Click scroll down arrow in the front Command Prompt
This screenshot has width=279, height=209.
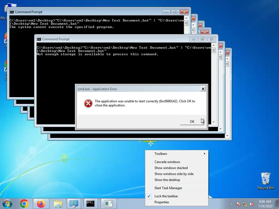(214, 122)
